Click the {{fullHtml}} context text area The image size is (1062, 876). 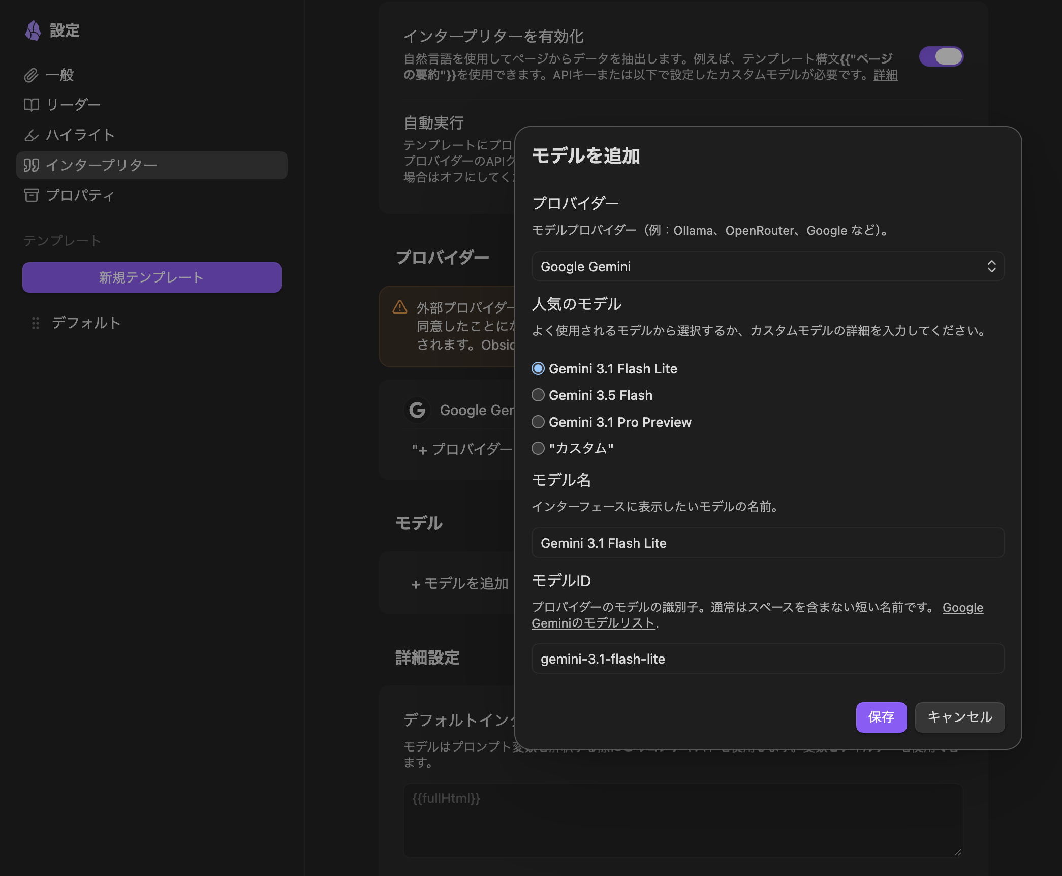pos(683,821)
